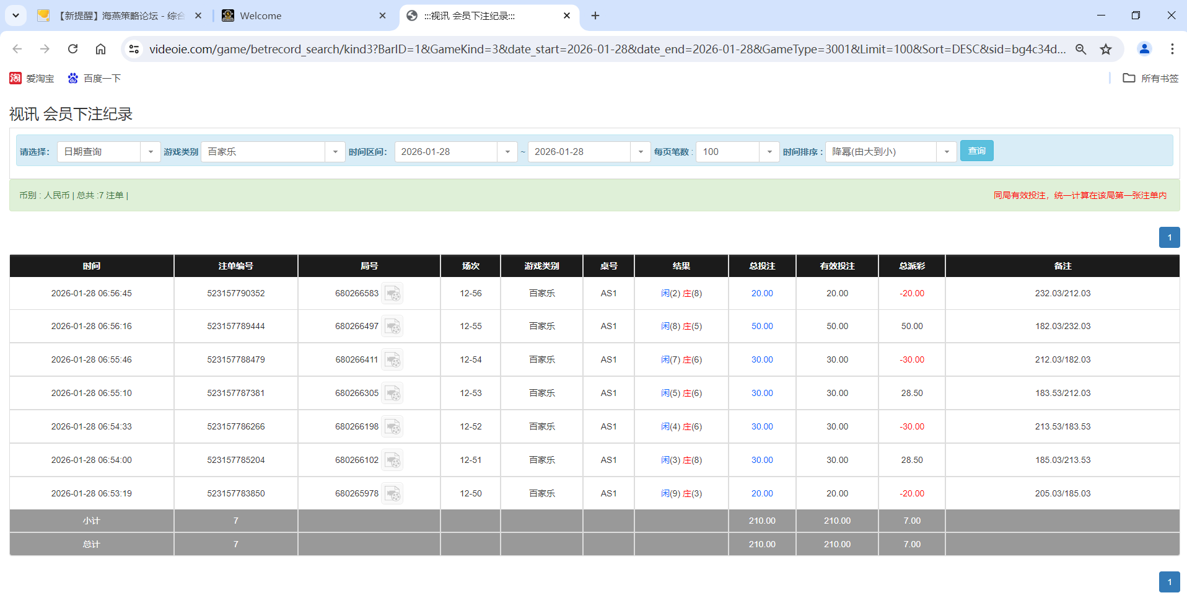Open video replay for round 680265978
Viewport: 1187px width, 603px height.
393,493
